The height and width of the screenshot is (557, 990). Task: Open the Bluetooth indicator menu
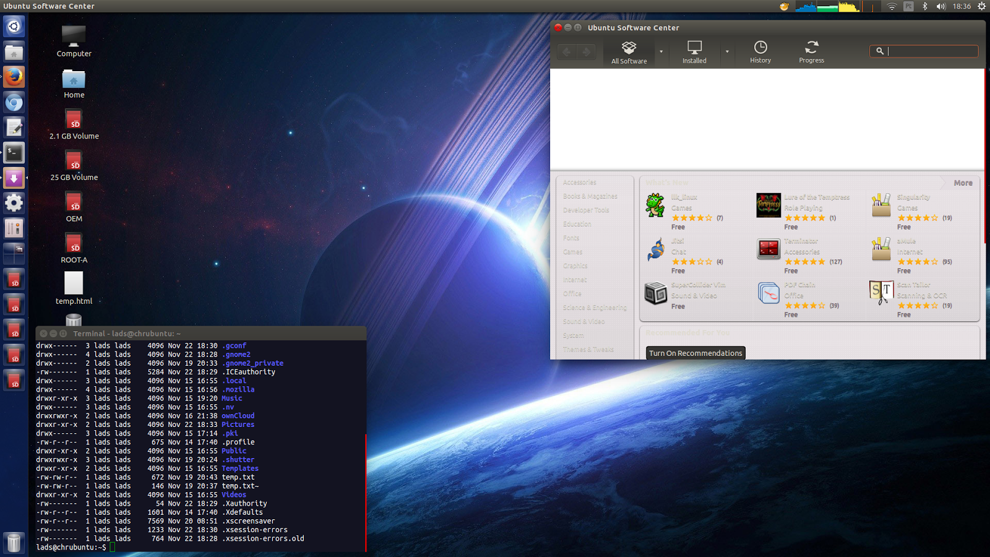pyautogui.click(x=925, y=6)
